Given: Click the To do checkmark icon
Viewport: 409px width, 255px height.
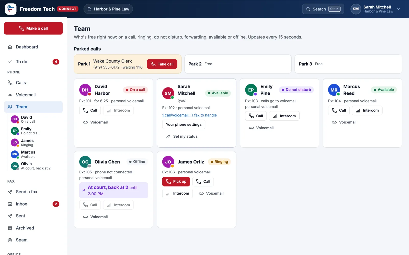Looking at the screenshot, I should pyautogui.click(x=10, y=62).
